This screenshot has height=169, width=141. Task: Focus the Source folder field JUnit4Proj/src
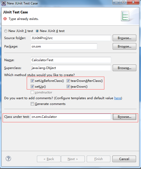(x=71, y=38)
